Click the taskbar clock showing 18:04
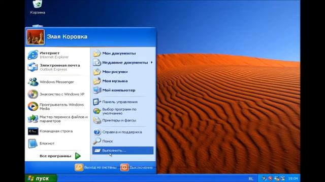The width and height of the screenshot is (325, 182). [x=293, y=178]
